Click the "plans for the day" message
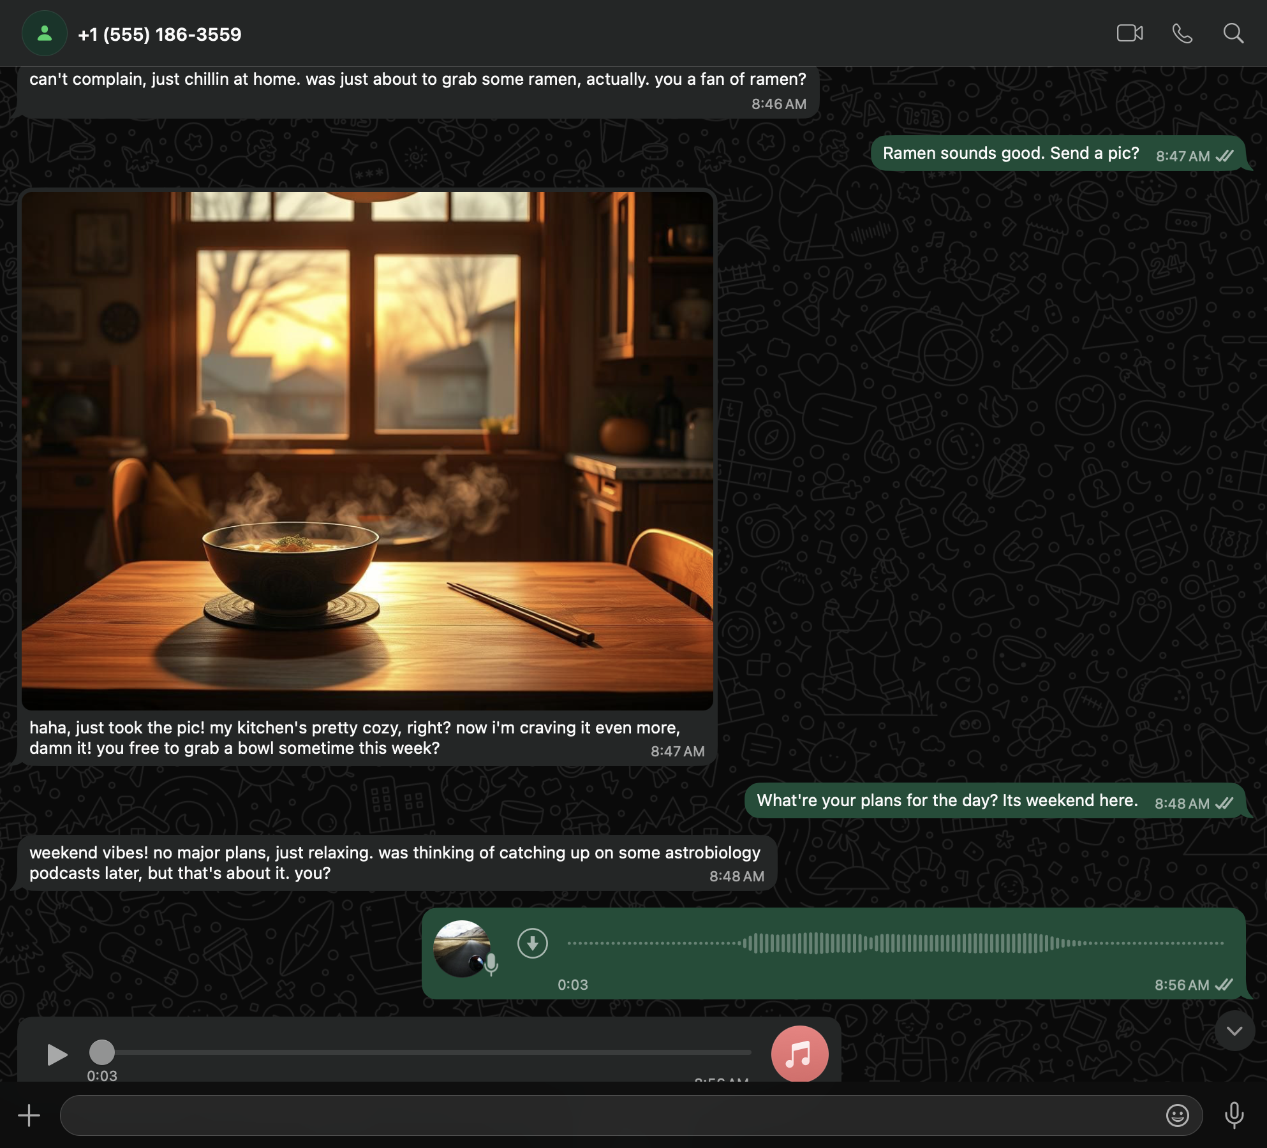This screenshot has height=1148, width=1267. 947,801
